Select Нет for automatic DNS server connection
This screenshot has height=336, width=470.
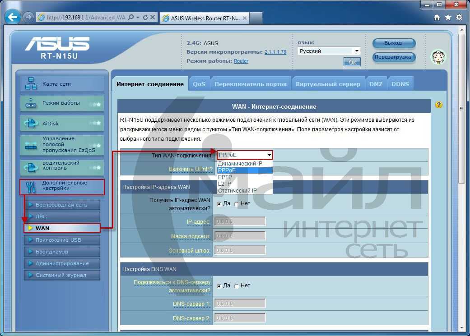point(237,286)
